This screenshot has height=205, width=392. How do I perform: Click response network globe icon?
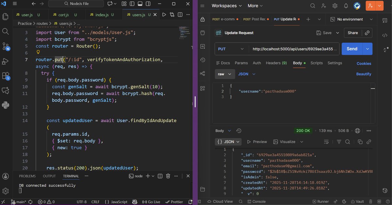pyautogui.click(x=357, y=131)
